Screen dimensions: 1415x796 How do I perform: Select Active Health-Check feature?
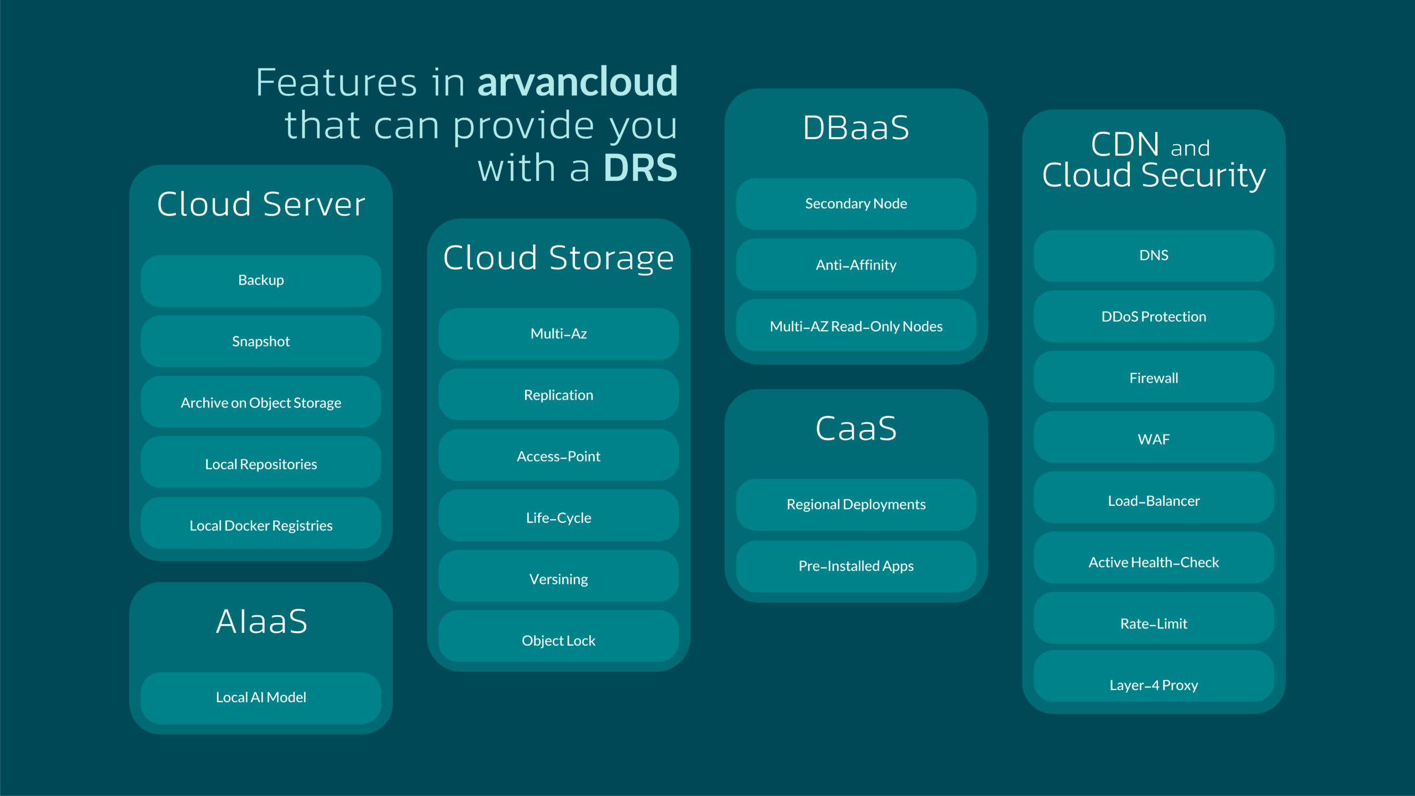coord(1154,562)
